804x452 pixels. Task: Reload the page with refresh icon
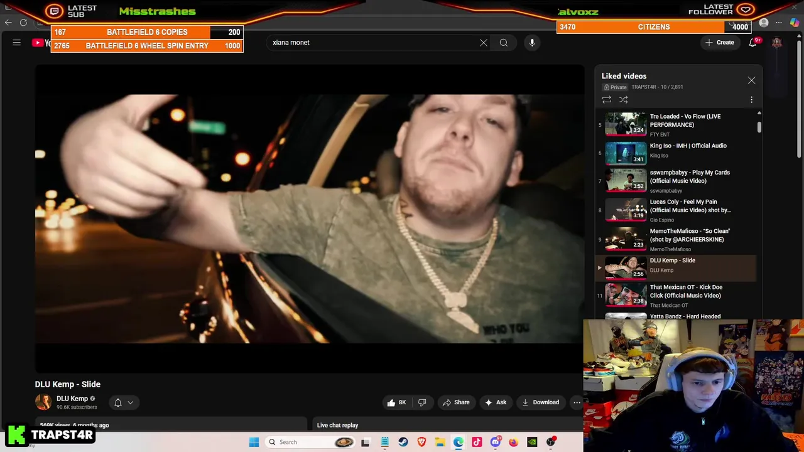(23, 23)
